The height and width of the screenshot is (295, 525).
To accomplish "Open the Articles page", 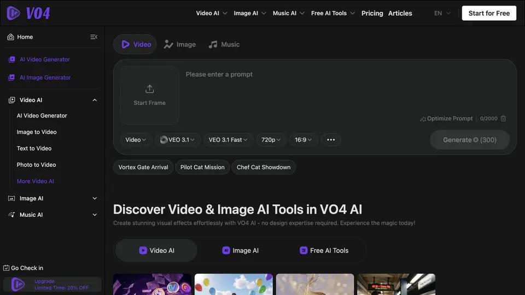I will (x=400, y=13).
